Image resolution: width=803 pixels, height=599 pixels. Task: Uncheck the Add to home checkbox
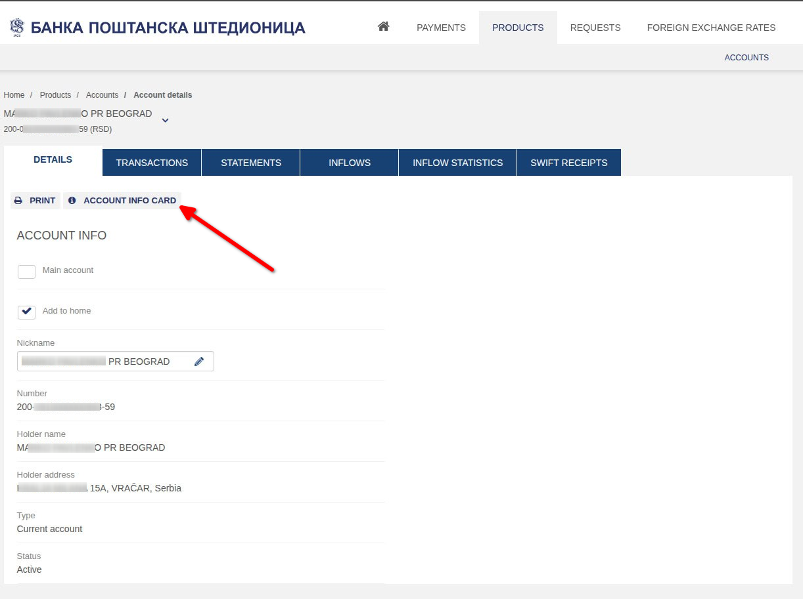pos(26,312)
